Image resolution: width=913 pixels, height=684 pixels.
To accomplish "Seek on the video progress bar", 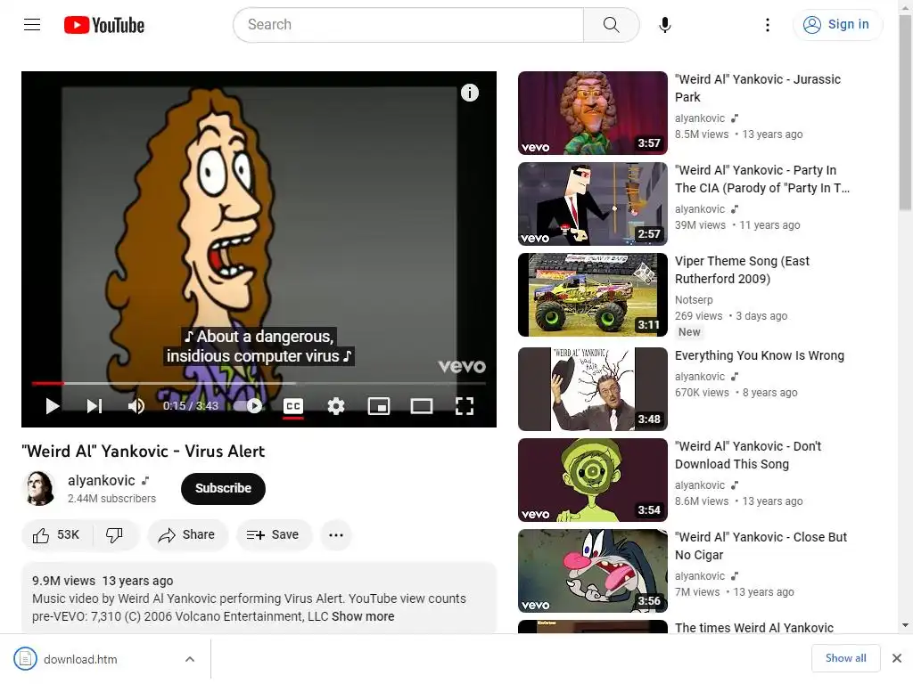I will click(259, 383).
